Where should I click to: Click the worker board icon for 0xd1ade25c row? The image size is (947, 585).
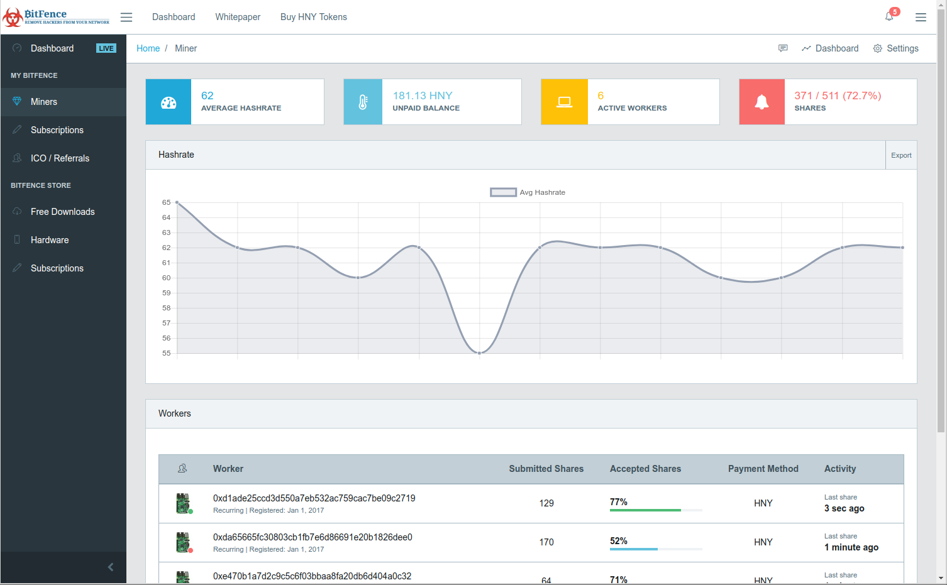click(x=183, y=503)
